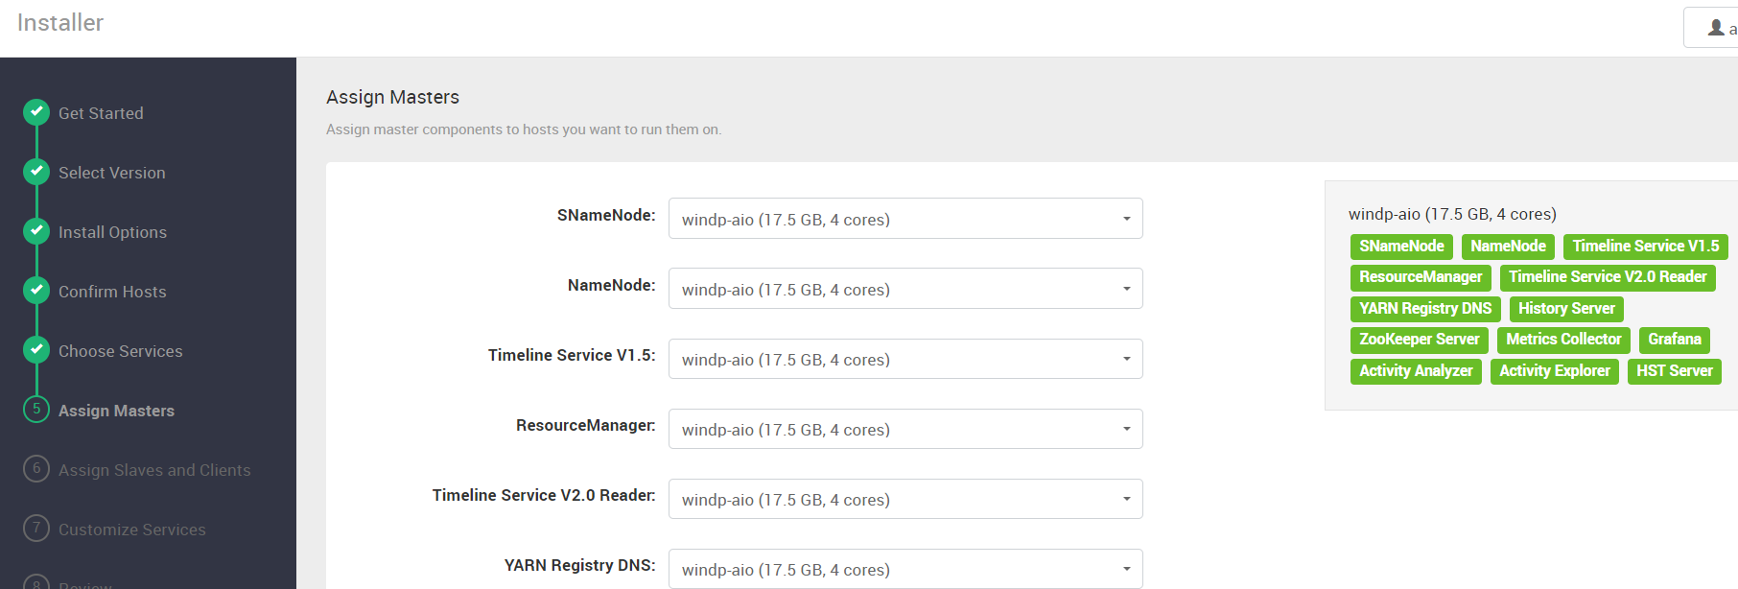1738x589 pixels.
Task: Click the Installer title link
Action: point(60,23)
